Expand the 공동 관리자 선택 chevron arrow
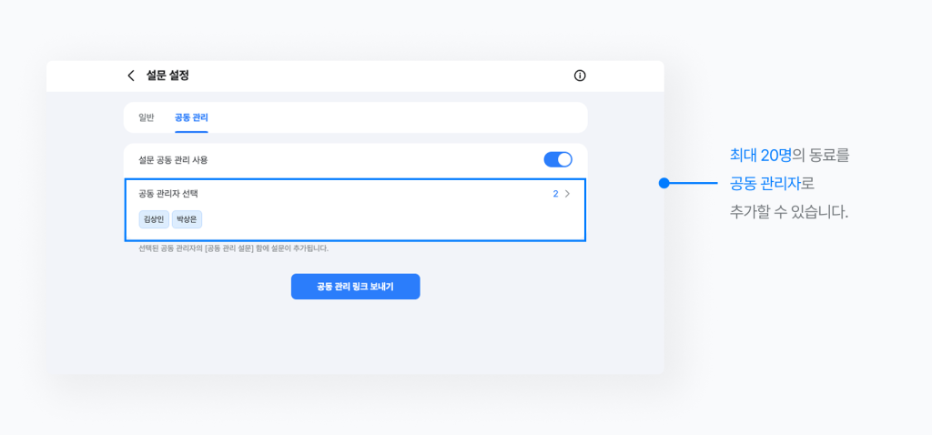This screenshot has height=435, width=932. point(568,194)
